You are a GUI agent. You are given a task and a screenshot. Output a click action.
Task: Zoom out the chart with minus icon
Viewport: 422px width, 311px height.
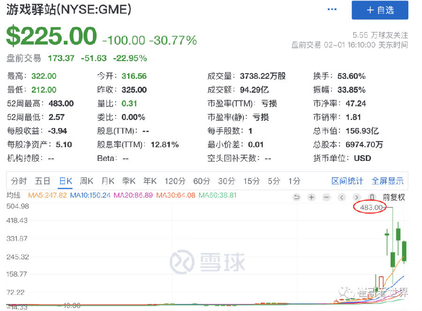click(326, 197)
